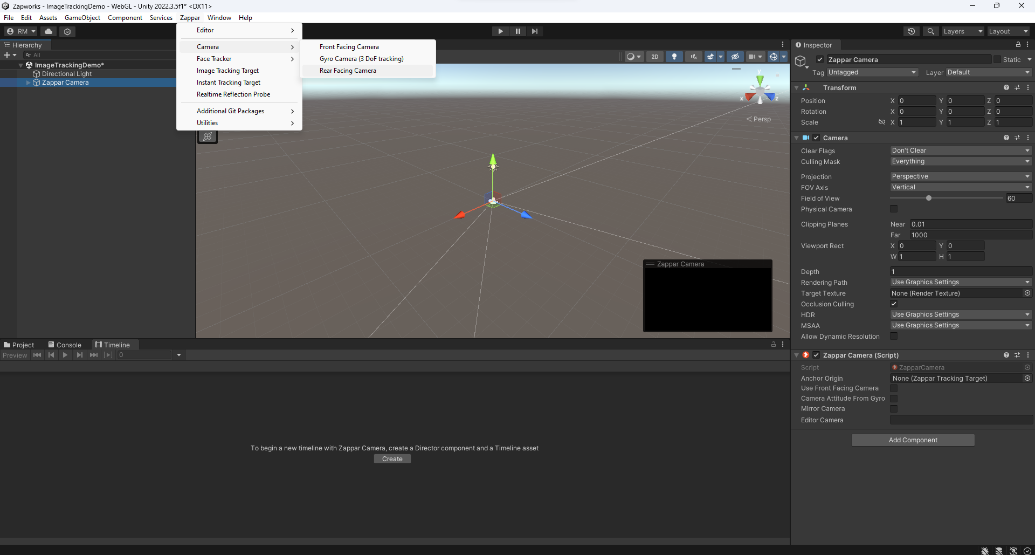The height and width of the screenshot is (555, 1035).
Task: Switch to the Project tab
Action: 19,345
